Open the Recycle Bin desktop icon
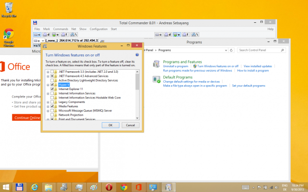 pyautogui.click(x=8, y=10)
